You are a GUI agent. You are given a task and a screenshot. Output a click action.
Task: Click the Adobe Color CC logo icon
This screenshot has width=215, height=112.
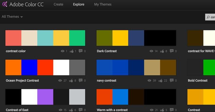click(5, 4)
